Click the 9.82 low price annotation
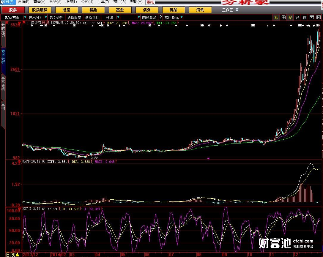The image size is (323, 257). [x=94, y=158]
